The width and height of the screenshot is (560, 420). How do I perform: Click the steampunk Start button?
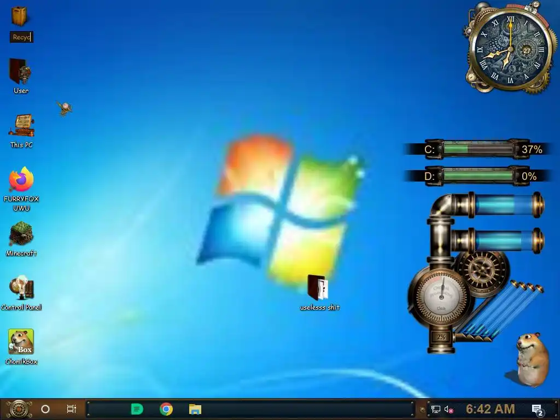[x=19, y=409]
